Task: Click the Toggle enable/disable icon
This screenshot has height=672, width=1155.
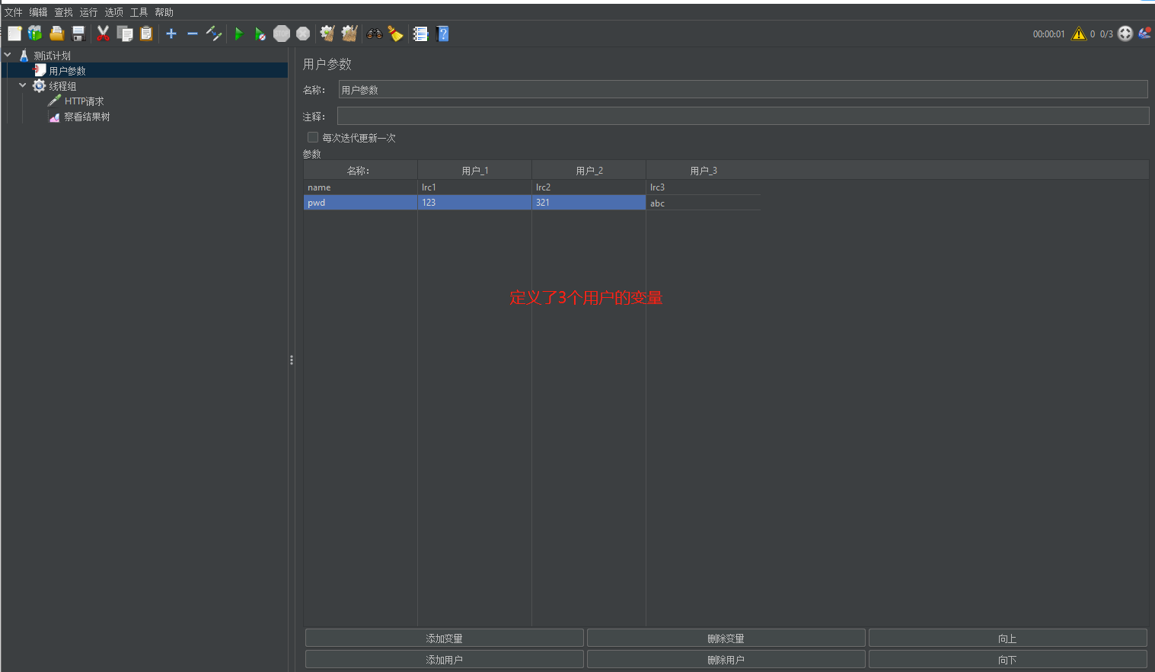Action: 214,34
